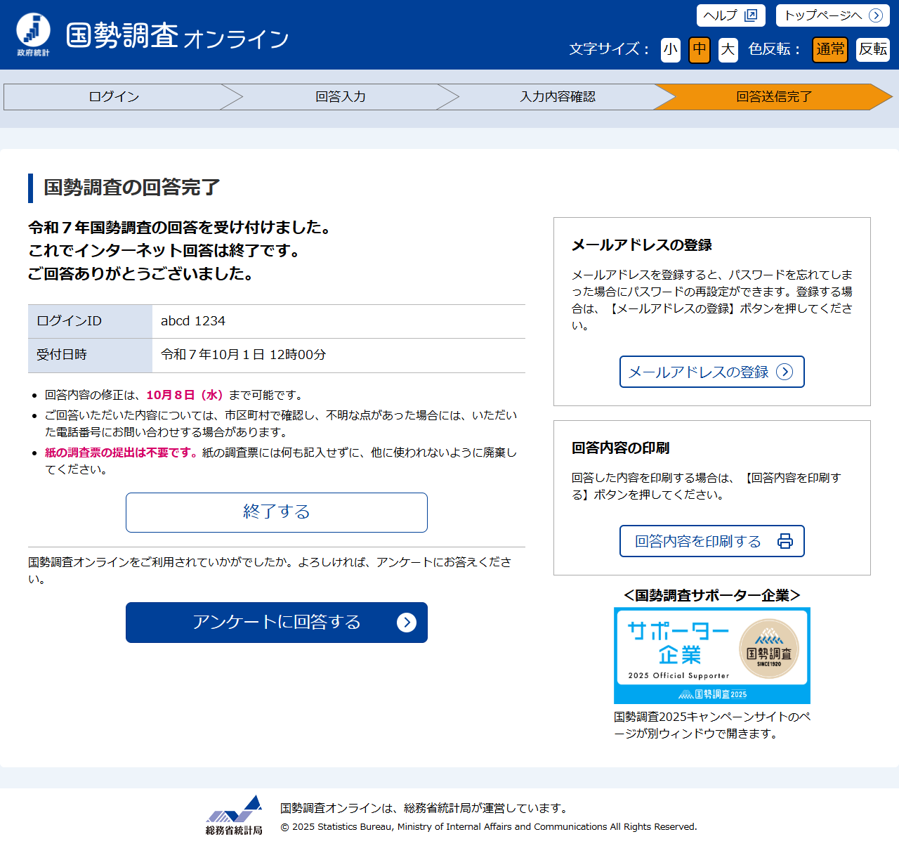899x846 pixels.
Task: Click the 総務省統計局 footer logo
Action: click(x=234, y=815)
